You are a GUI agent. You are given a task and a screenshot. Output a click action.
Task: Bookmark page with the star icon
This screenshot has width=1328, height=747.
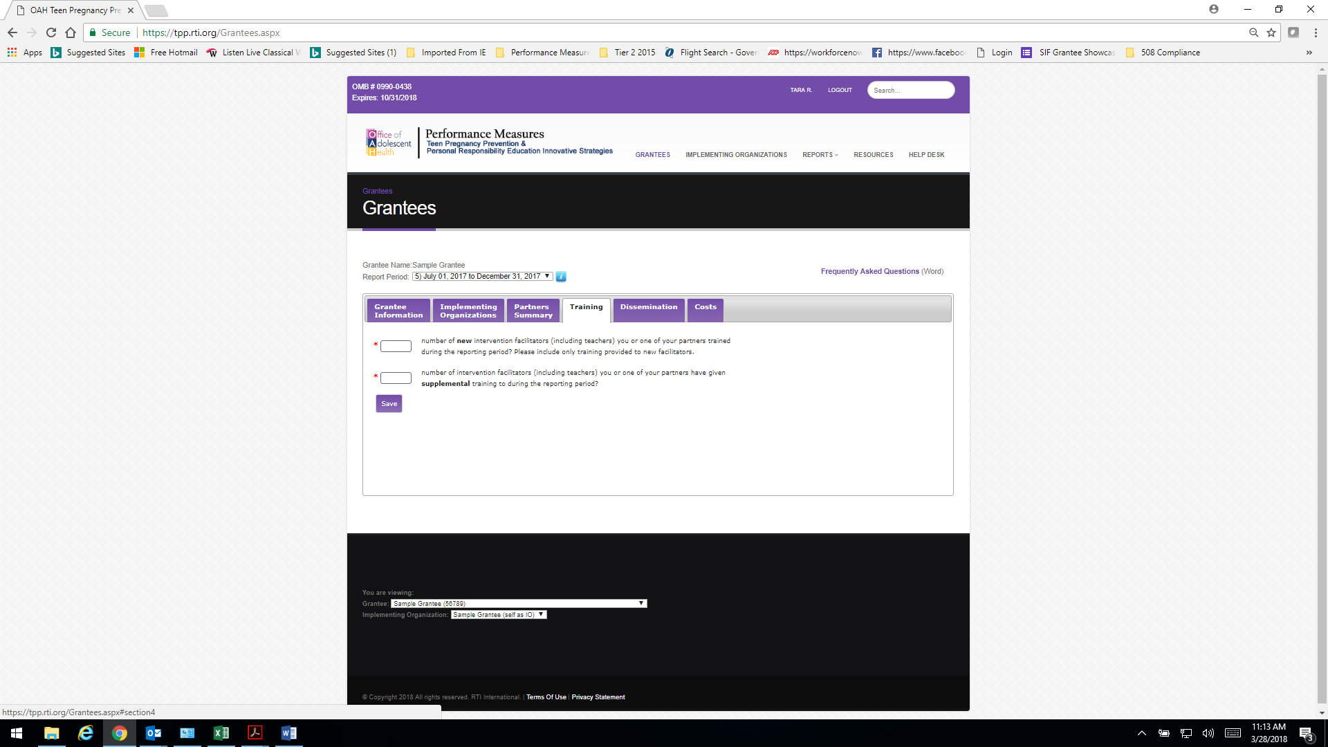(1271, 33)
